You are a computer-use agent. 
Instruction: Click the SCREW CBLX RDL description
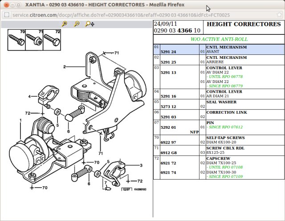(x=225, y=148)
